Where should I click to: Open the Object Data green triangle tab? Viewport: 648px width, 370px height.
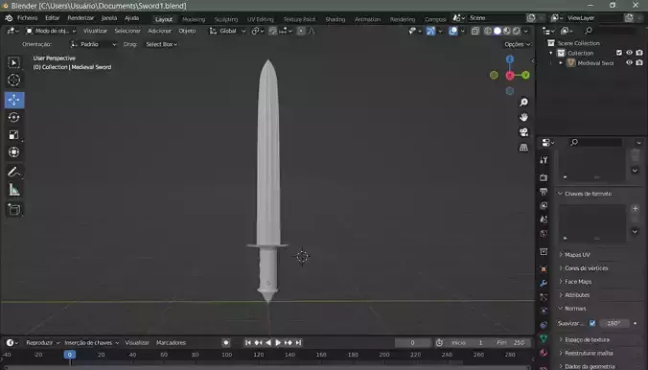click(544, 338)
